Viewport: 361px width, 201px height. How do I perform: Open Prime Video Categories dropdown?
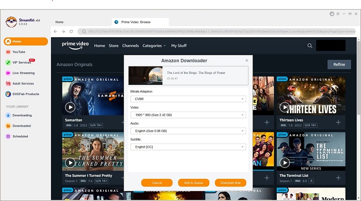[x=154, y=45]
